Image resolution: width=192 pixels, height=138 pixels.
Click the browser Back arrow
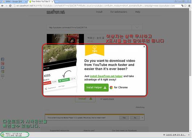click(2, 6)
